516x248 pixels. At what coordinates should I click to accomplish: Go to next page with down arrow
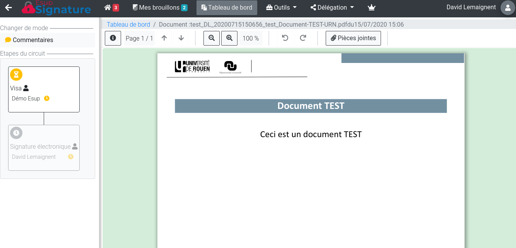(x=181, y=38)
